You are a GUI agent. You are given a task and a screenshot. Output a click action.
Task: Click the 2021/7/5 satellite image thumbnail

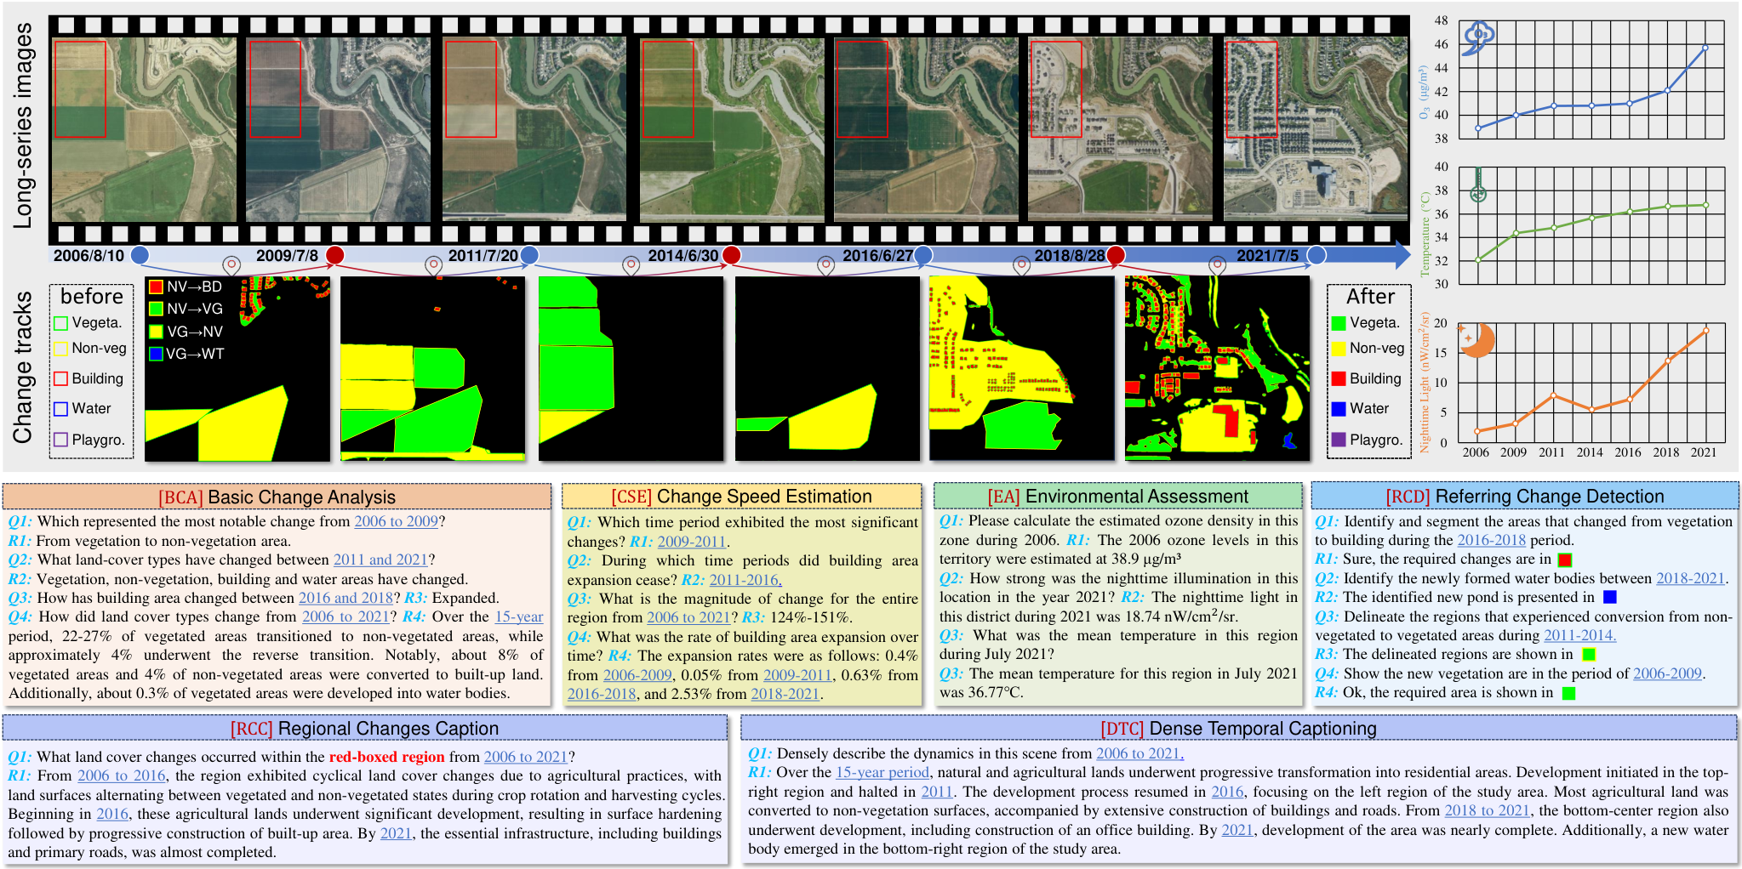[x=1315, y=129]
